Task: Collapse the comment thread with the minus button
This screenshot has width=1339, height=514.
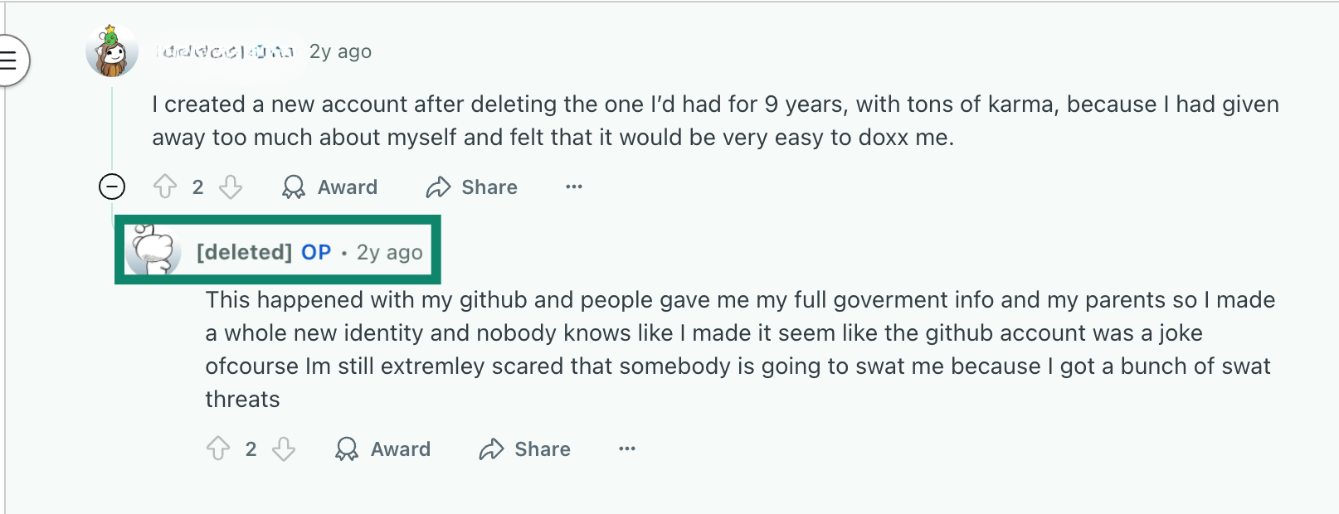Action: pos(112,187)
